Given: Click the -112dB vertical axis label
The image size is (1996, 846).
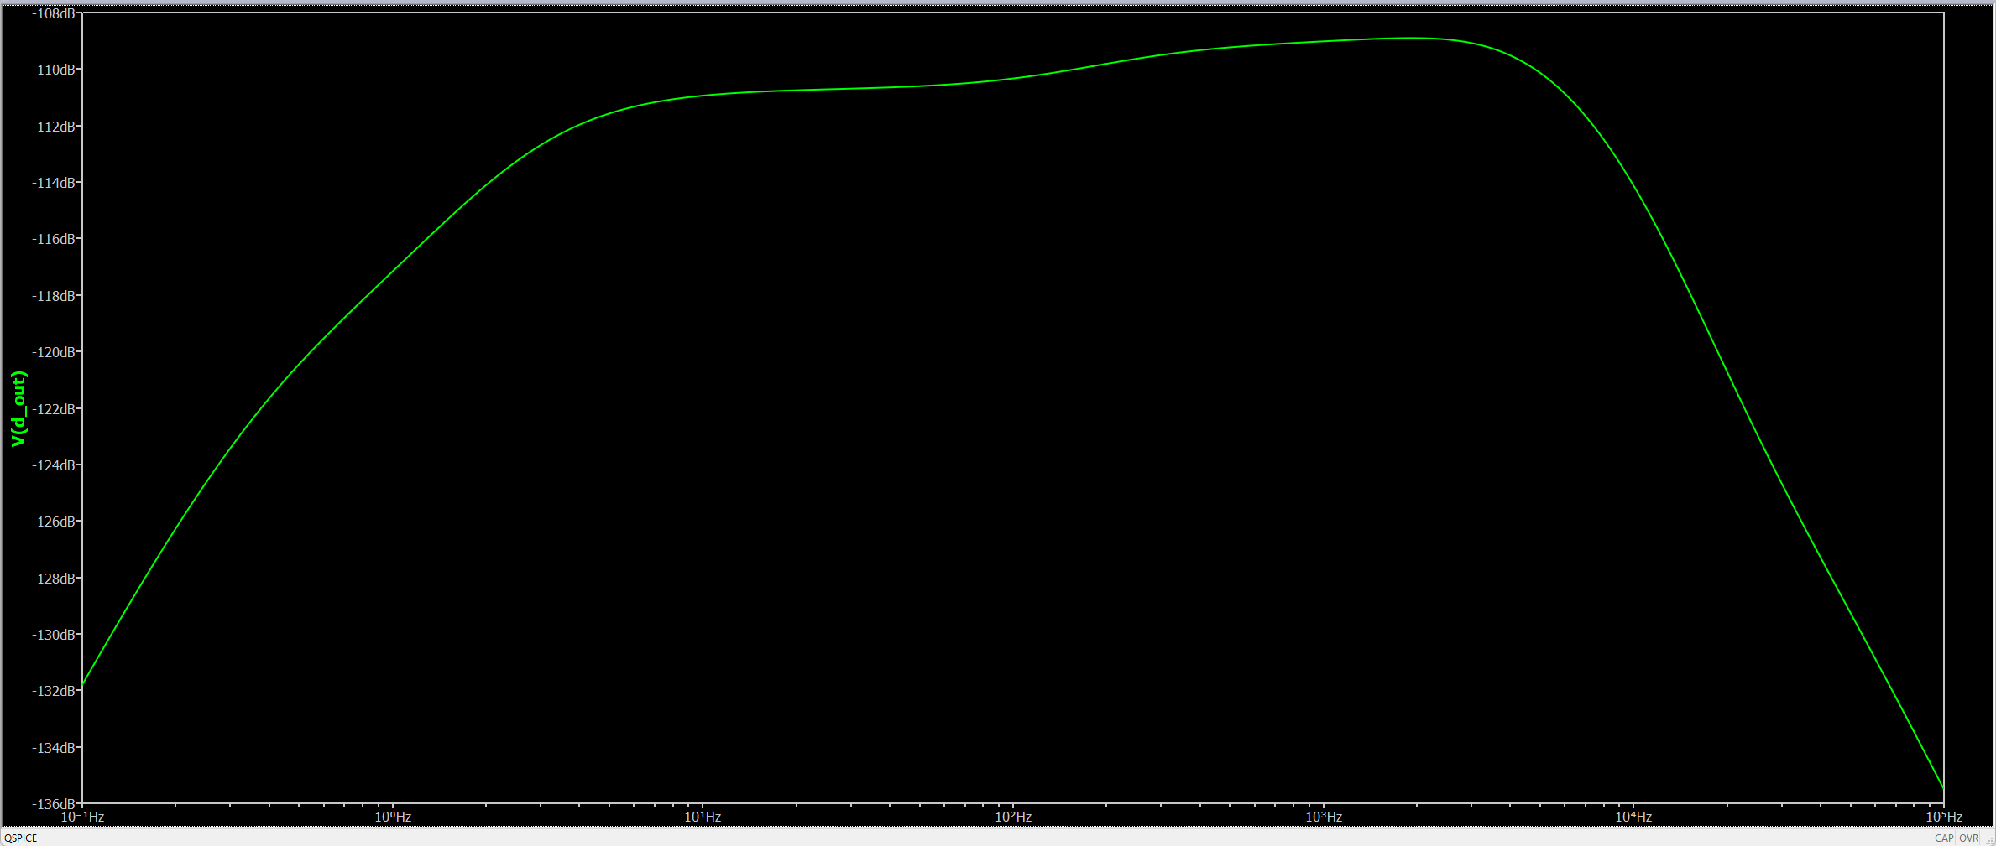Looking at the screenshot, I should 55,127.
